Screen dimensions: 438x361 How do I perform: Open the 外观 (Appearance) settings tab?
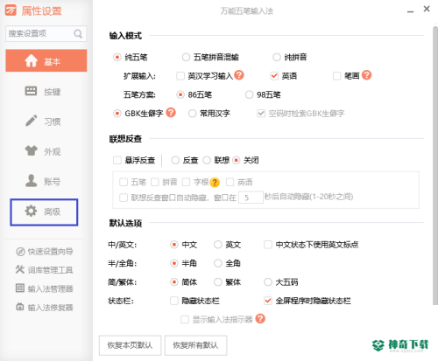pyautogui.click(x=43, y=151)
